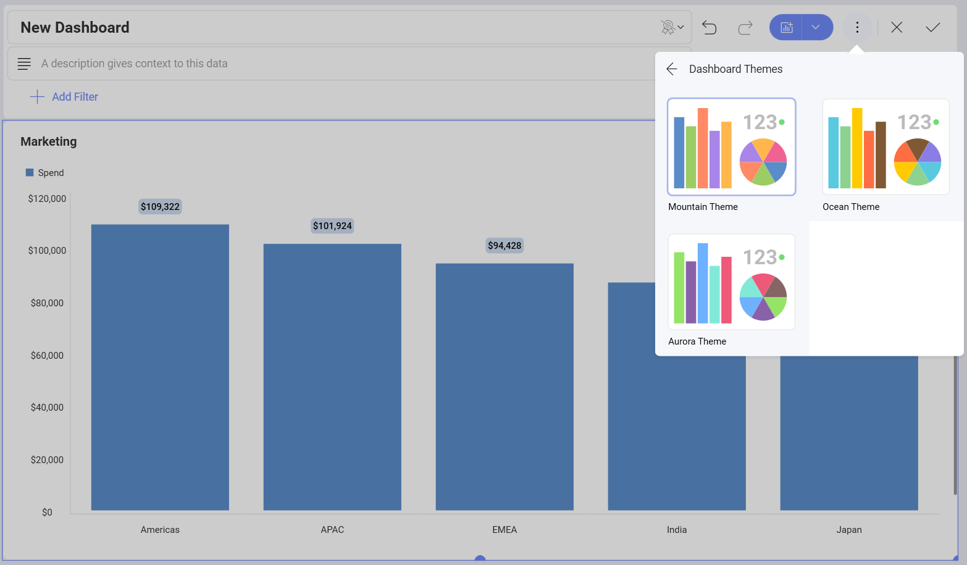The height and width of the screenshot is (565, 967).
Task: Discard changes with the X icon
Action: click(x=897, y=27)
